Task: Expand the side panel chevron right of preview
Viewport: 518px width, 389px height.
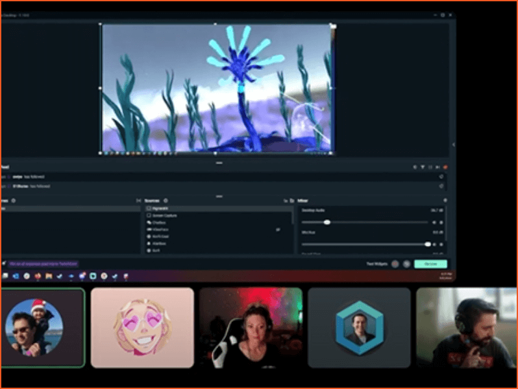Action: 453,145
